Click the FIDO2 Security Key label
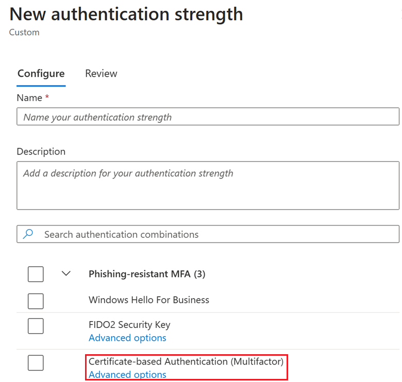 coord(129,325)
